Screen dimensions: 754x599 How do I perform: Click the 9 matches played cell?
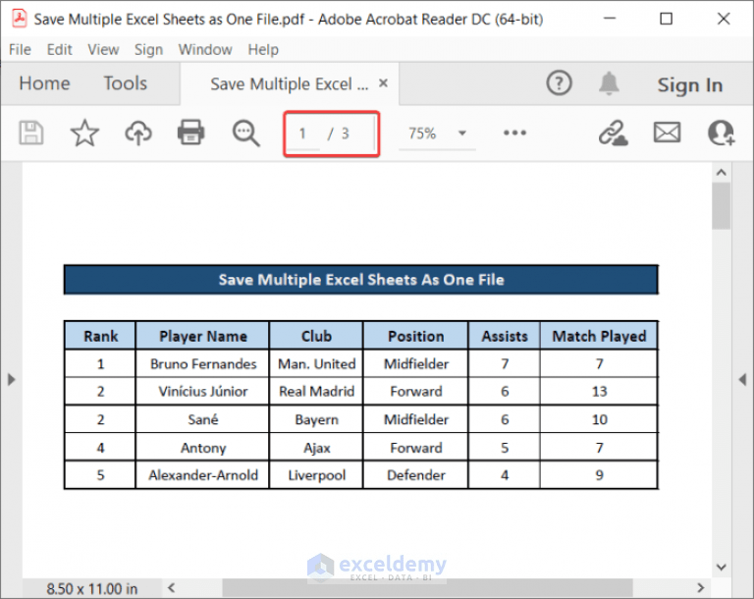click(x=599, y=475)
